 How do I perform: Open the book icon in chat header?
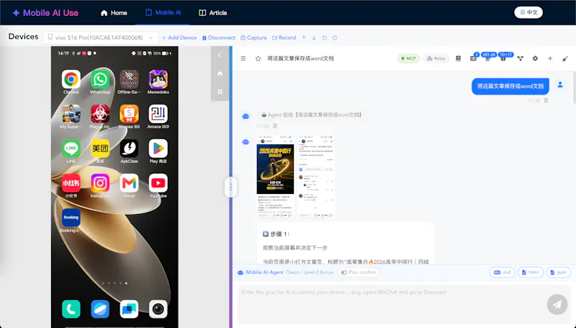click(458, 58)
